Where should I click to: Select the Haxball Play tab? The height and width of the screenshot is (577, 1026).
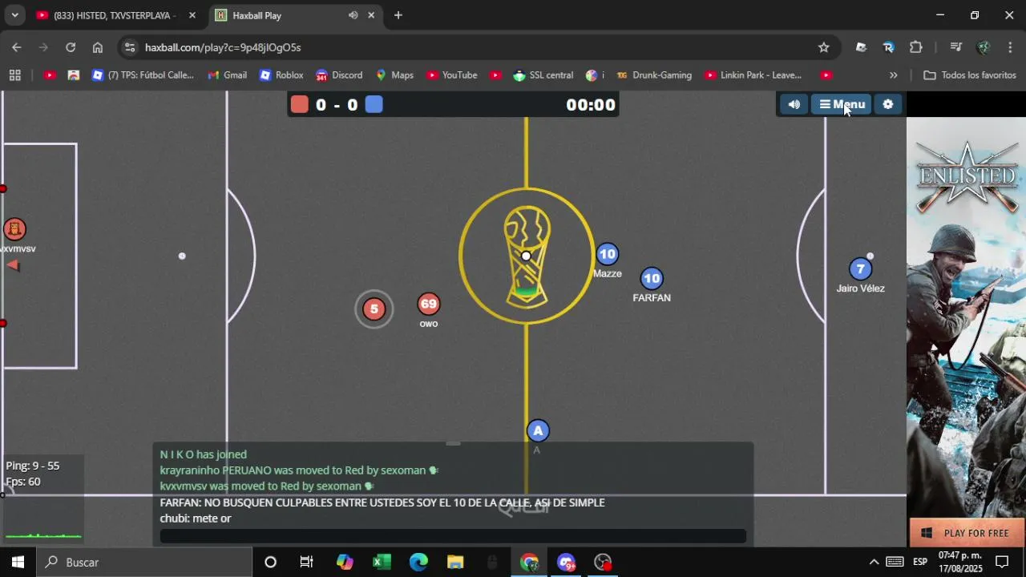(281, 15)
